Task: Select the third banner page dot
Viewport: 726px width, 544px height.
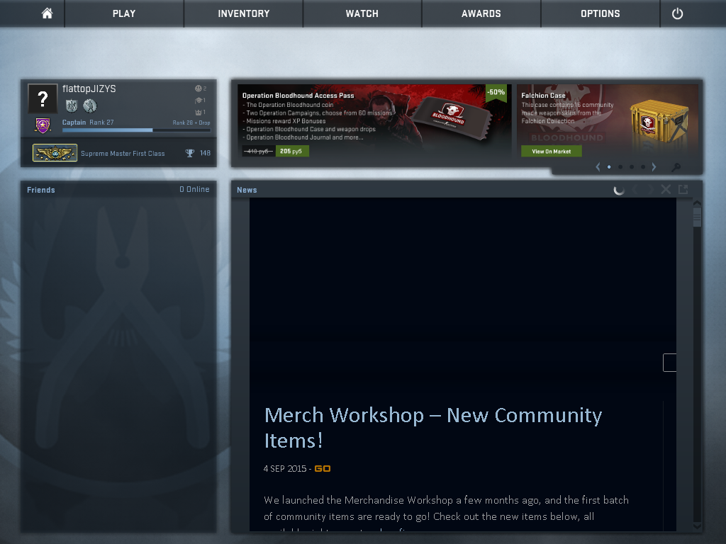Action: [632, 167]
